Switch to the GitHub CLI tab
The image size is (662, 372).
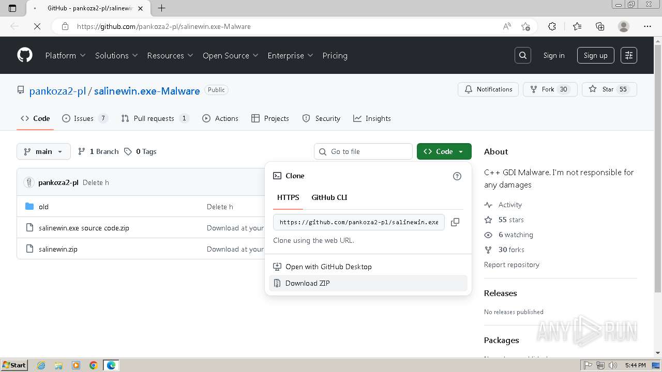pyautogui.click(x=329, y=197)
